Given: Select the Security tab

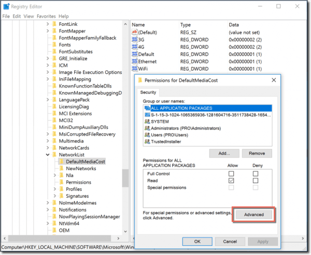Looking at the screenshot, I should 148,92.
